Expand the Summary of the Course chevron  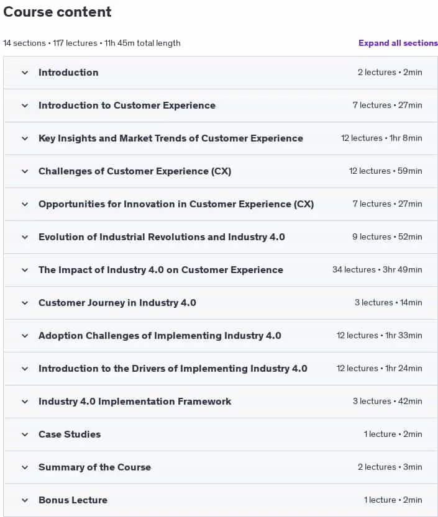(x=25, y=467)
